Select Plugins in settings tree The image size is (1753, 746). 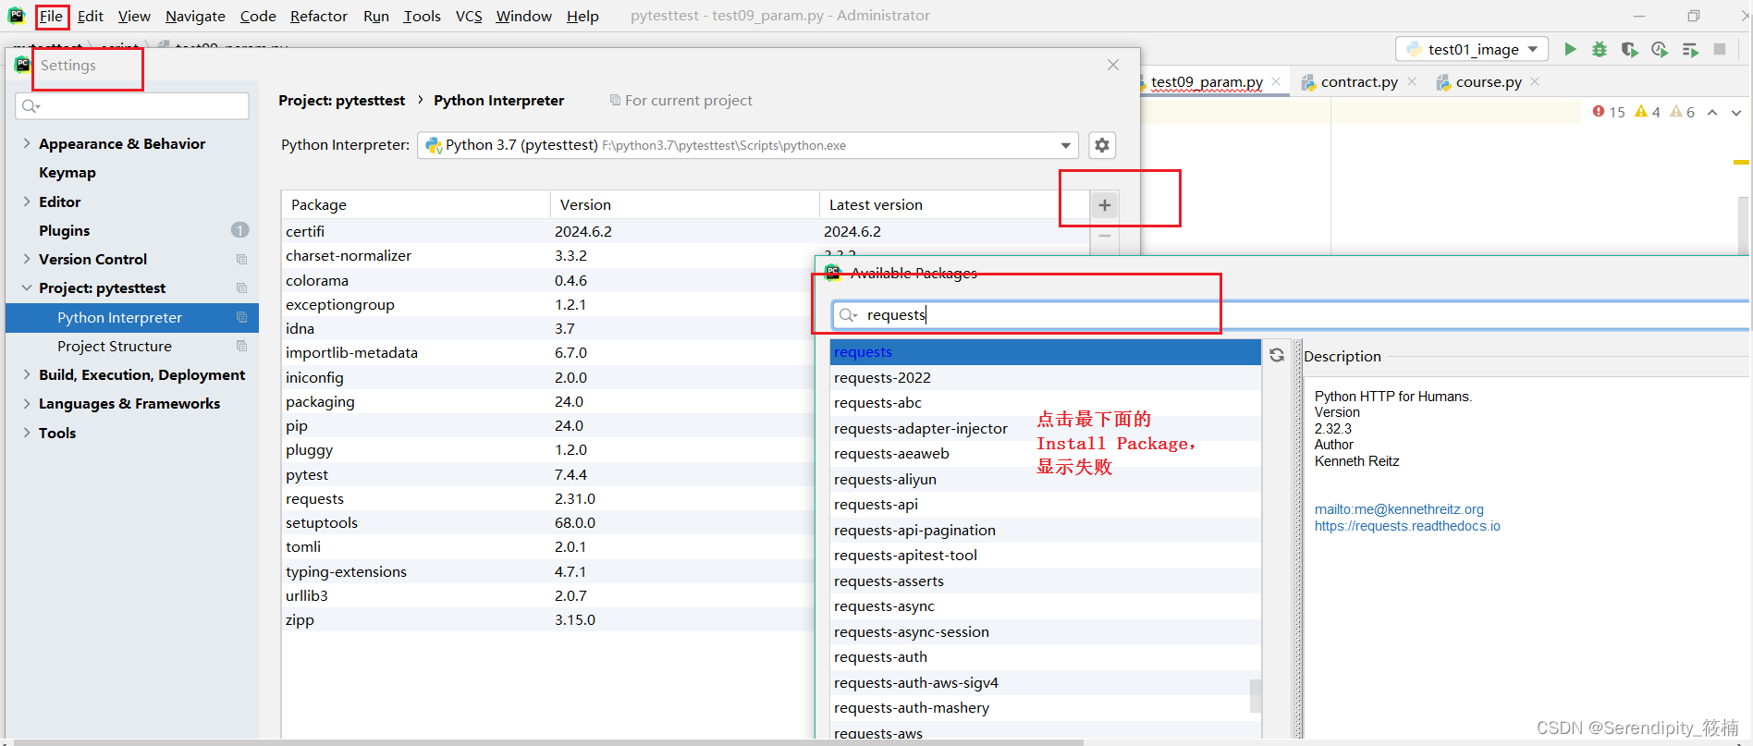coord(65,230)
